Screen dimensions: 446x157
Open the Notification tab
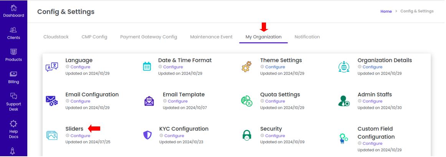pyautogui.click(x=307, y=37)
